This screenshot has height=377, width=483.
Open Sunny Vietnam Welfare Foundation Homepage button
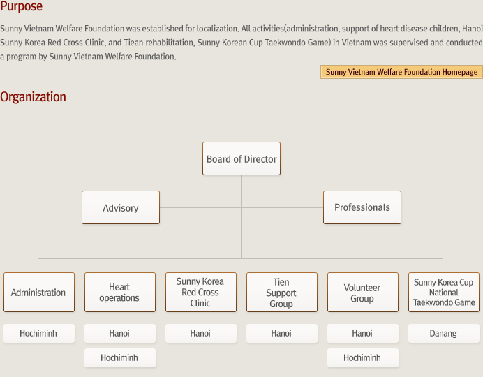pos(401,72)
